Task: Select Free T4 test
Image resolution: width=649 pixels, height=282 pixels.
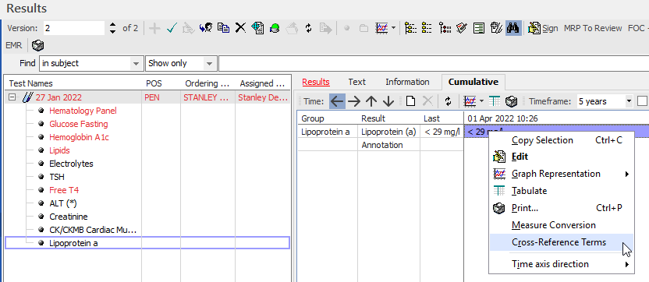Action: tap(64, 190)
